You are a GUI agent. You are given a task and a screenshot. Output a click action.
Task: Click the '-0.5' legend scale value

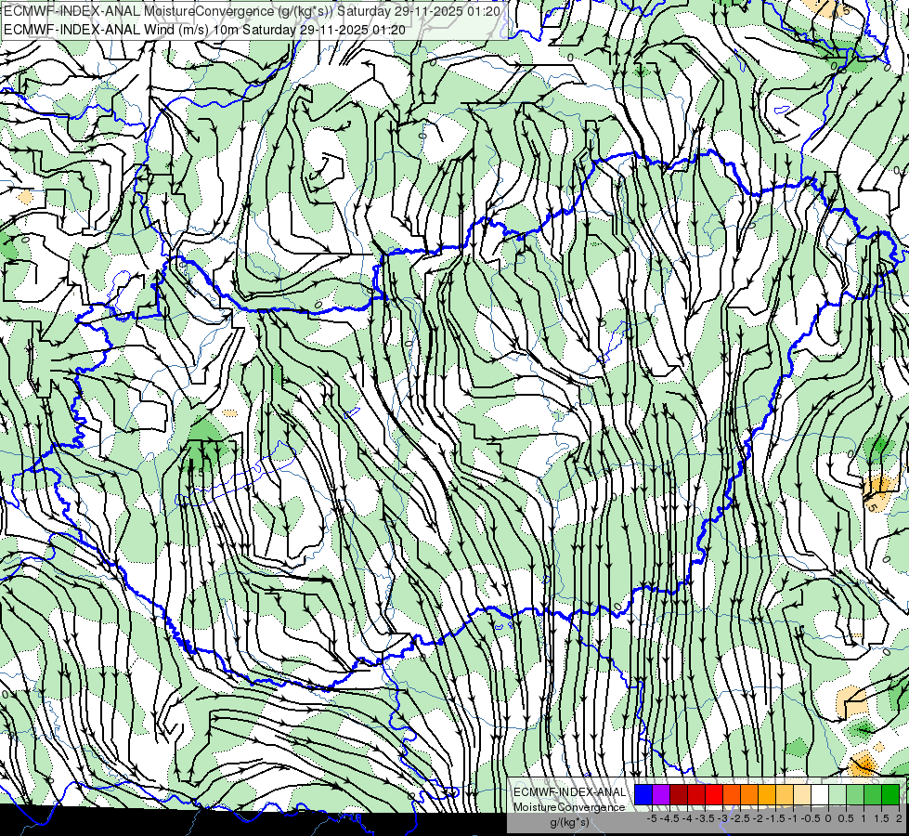click(811, 818)
